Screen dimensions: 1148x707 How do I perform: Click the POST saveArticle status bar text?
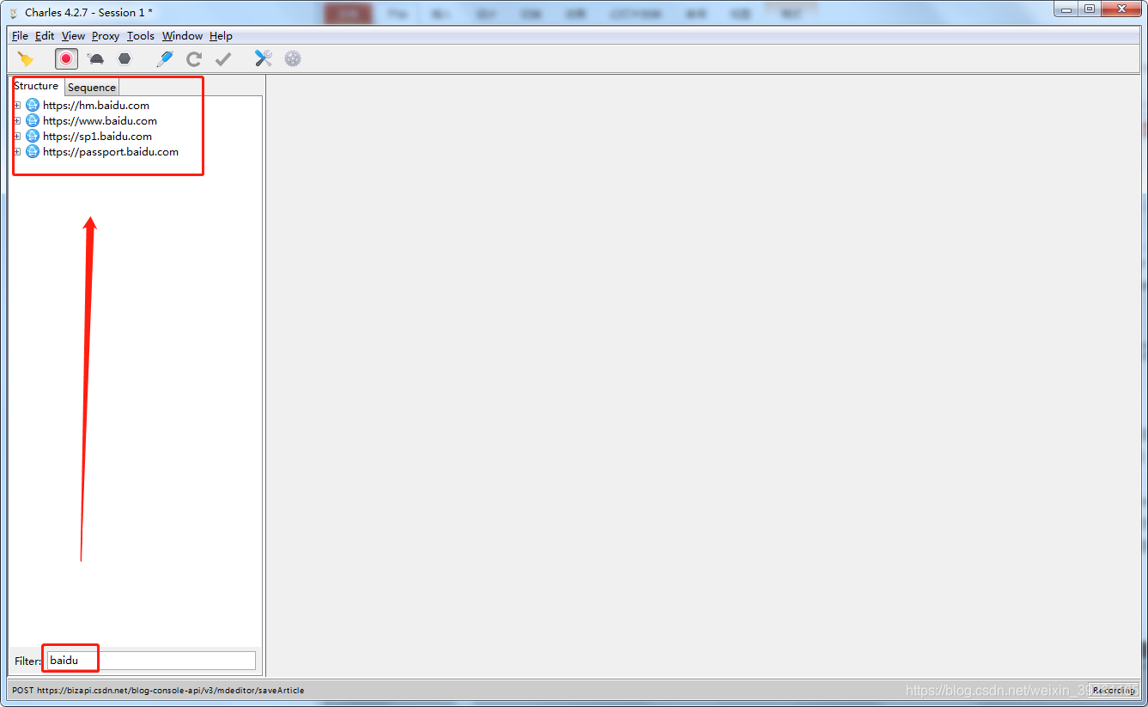pos(158,690)
